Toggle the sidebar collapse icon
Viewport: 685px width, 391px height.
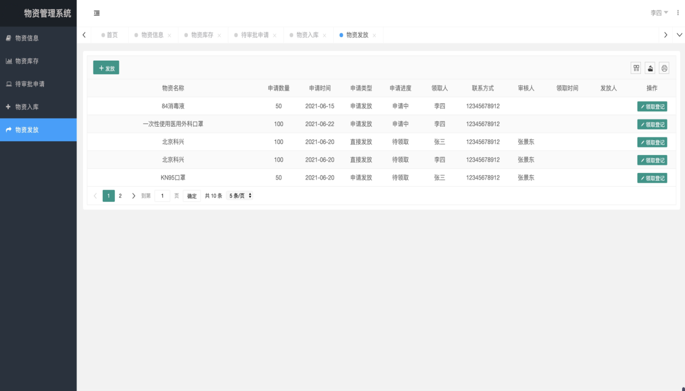[97, 13]
